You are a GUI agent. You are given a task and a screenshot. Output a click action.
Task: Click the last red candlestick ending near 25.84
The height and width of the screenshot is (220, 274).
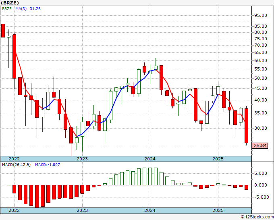pyautogui.click(x=246, y=126)
